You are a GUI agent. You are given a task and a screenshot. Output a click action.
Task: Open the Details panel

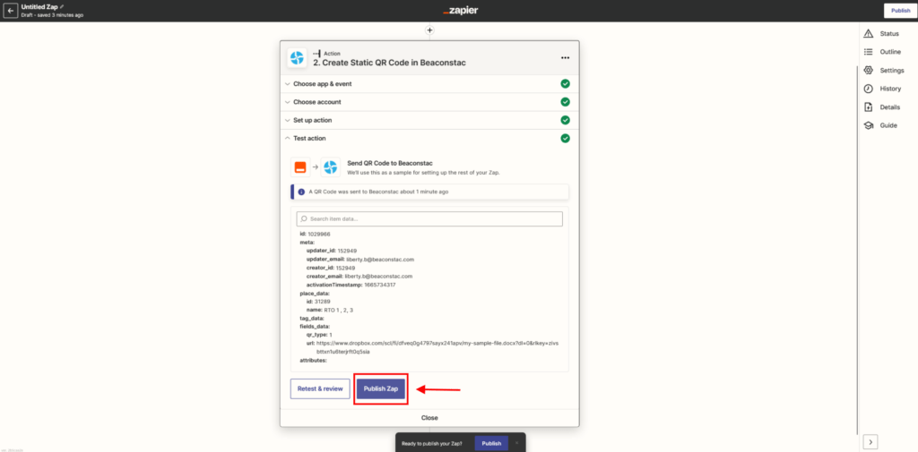coord(889,107)
